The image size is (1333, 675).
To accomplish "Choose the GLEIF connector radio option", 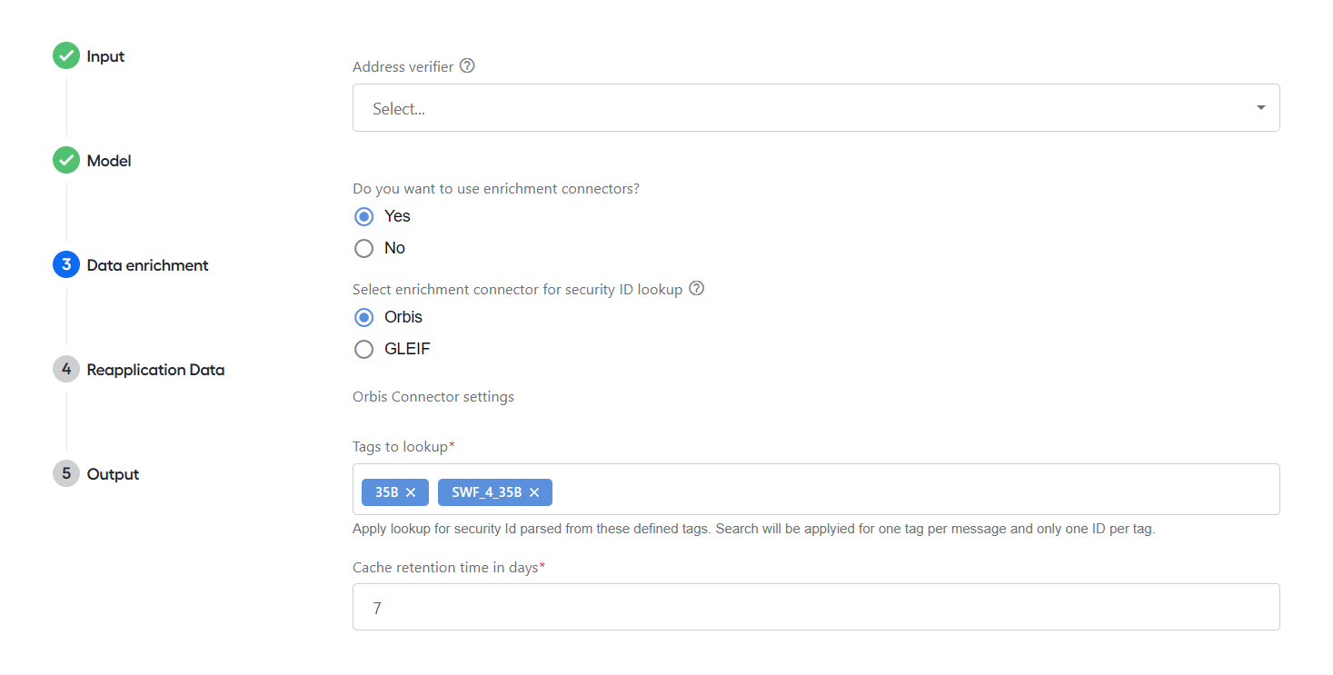I will point(363,349).
